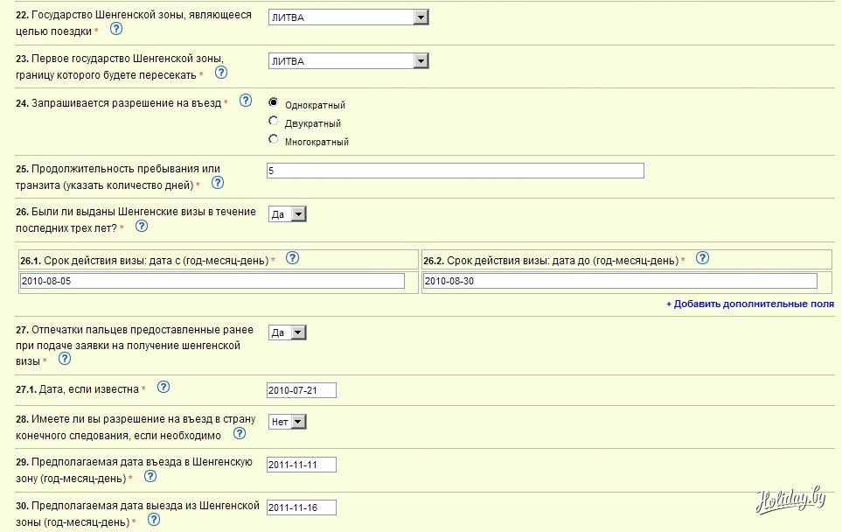Open help icon for question 29 entry date
The height and width of the screenshot is (532, 842).
150,476
